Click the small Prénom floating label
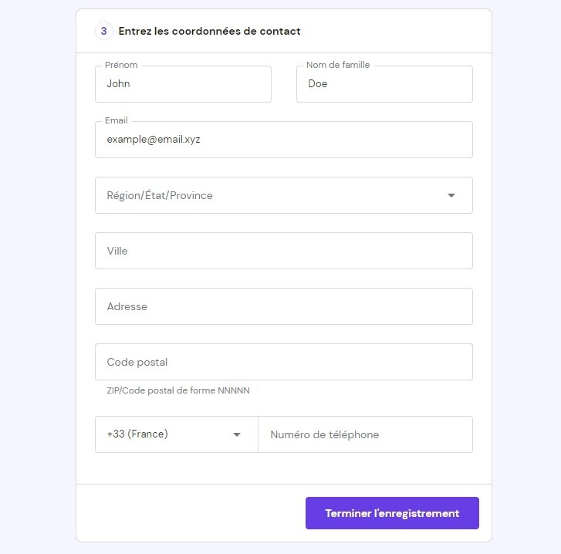Viewport: 561px width, 554px height. tap(121, 66)
